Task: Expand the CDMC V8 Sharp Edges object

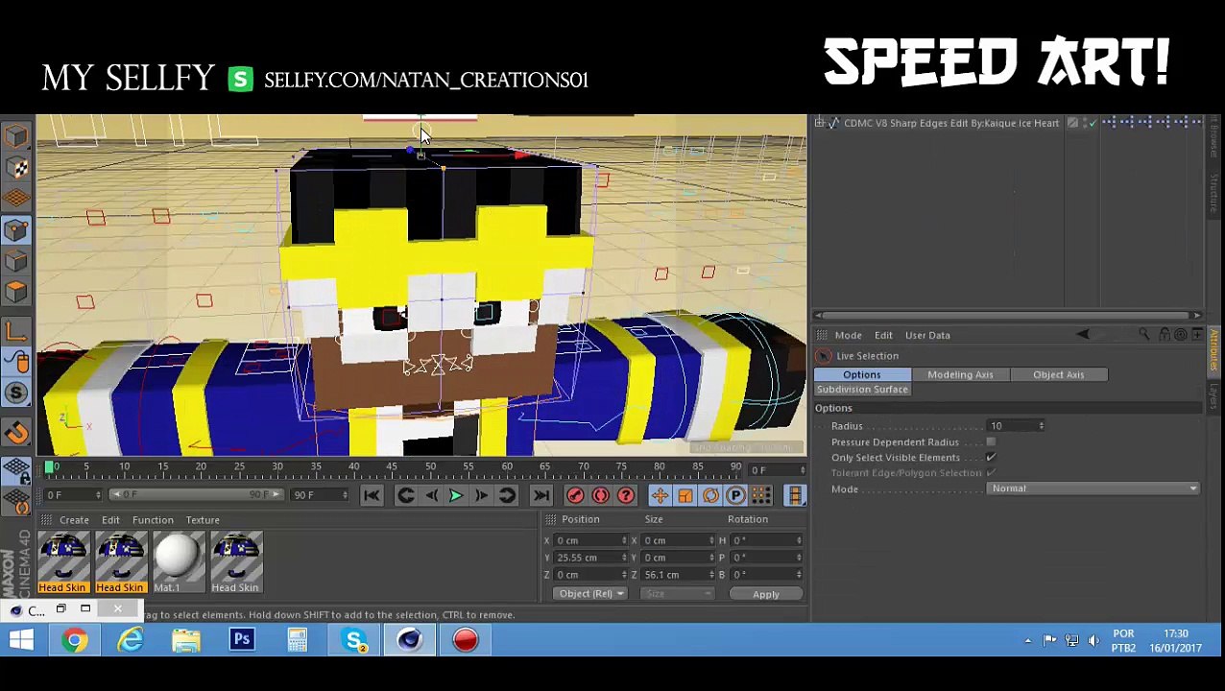Action: click(x=821, y=123)
